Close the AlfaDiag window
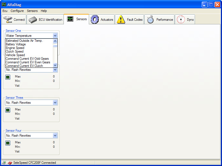222x166 pixels. pyautogui.click(x=217, y=5)
